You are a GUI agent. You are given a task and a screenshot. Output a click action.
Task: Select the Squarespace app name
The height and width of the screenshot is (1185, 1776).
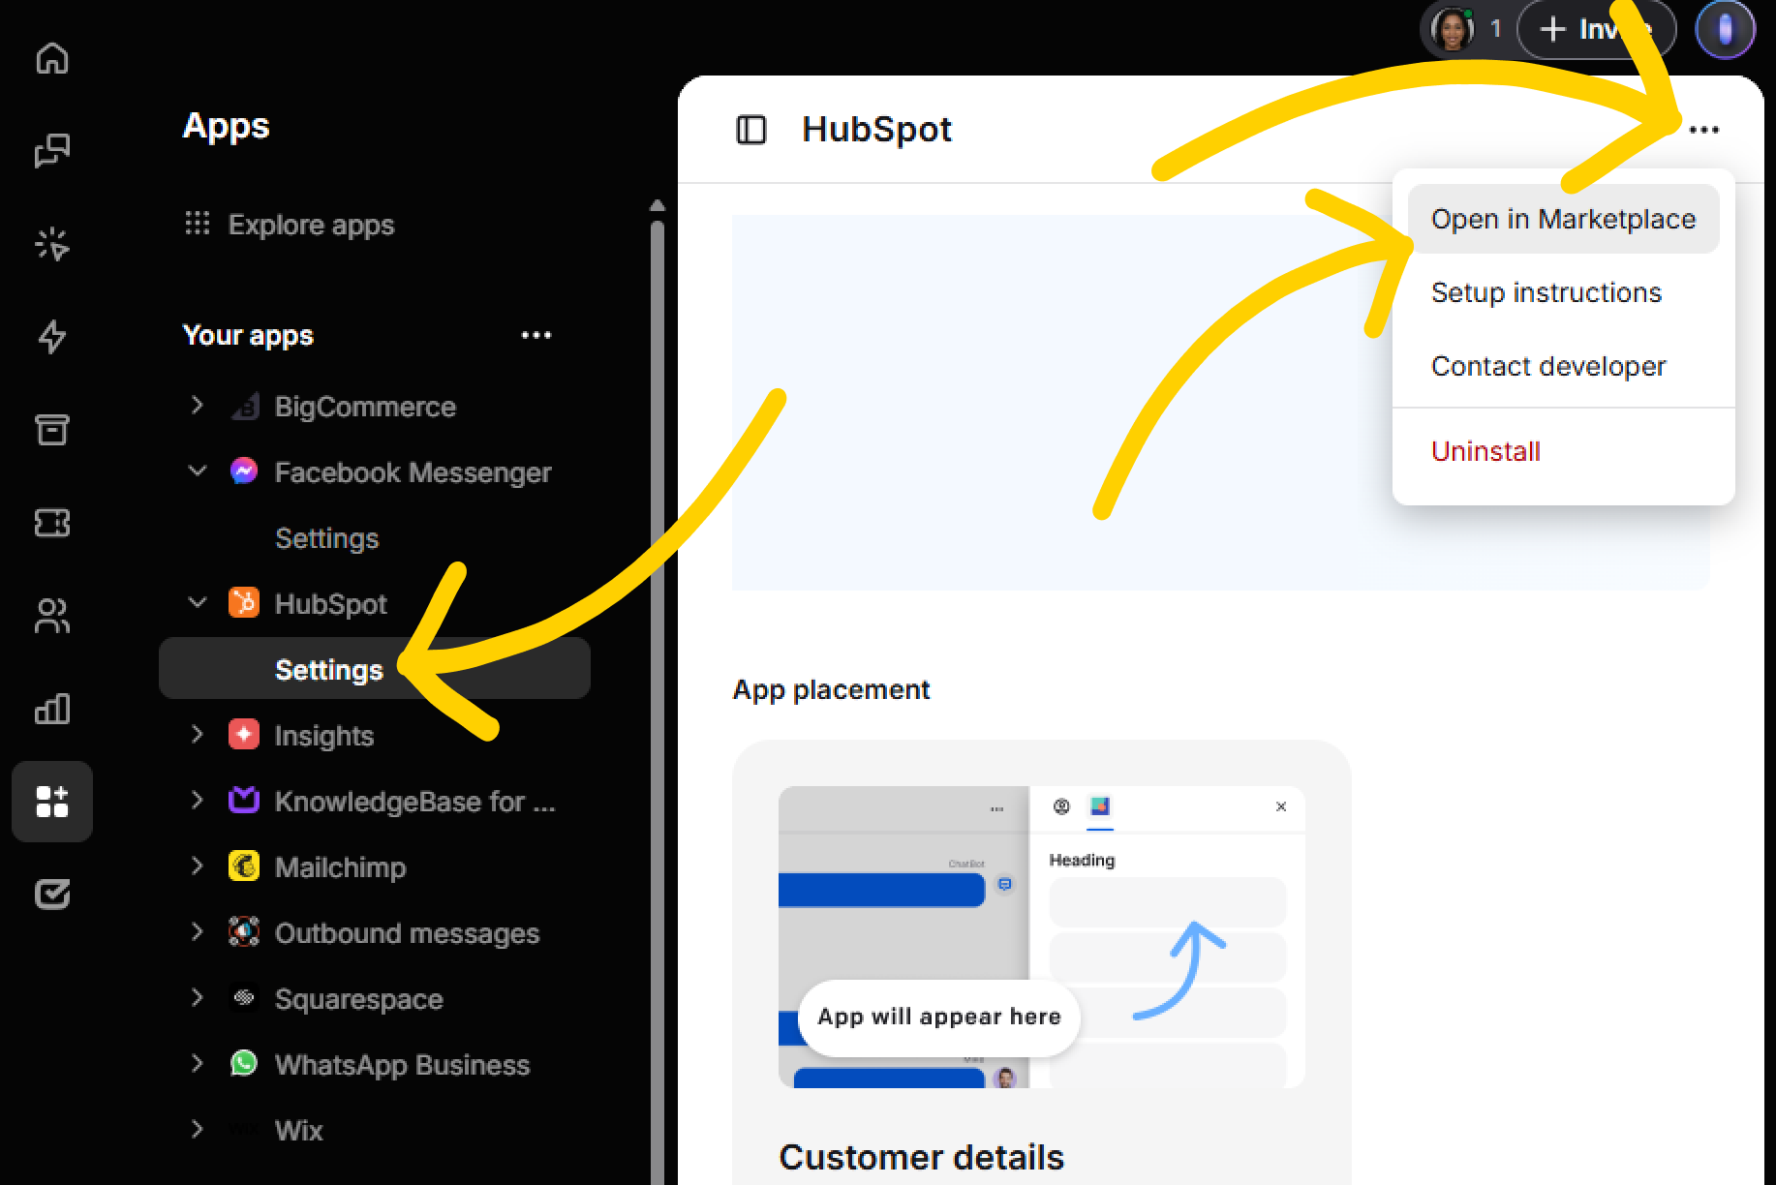pos(358,999)
